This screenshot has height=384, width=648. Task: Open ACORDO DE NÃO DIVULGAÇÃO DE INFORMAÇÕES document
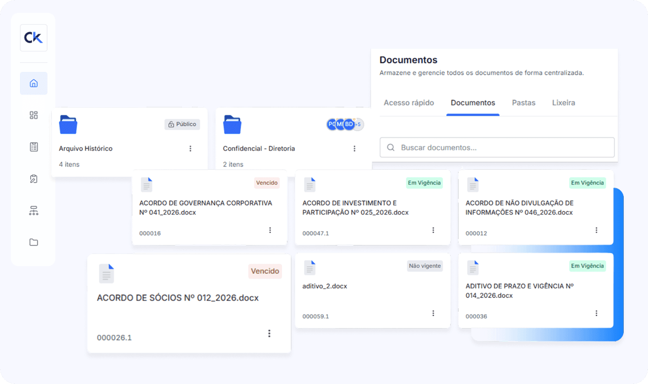click(x=519, y=208)
